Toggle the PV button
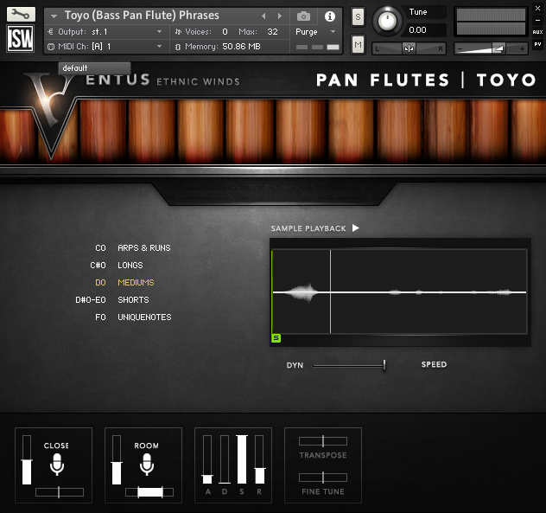546x513 pixels. (x=537, y=44)
